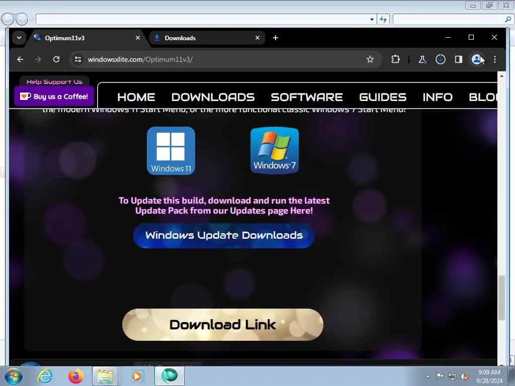Click the outer window address field
The height and width of the screenshot is (386, 515).
(202, 20)
